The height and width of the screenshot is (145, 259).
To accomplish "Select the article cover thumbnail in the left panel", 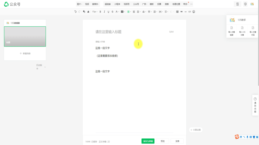I will (25, 36).
